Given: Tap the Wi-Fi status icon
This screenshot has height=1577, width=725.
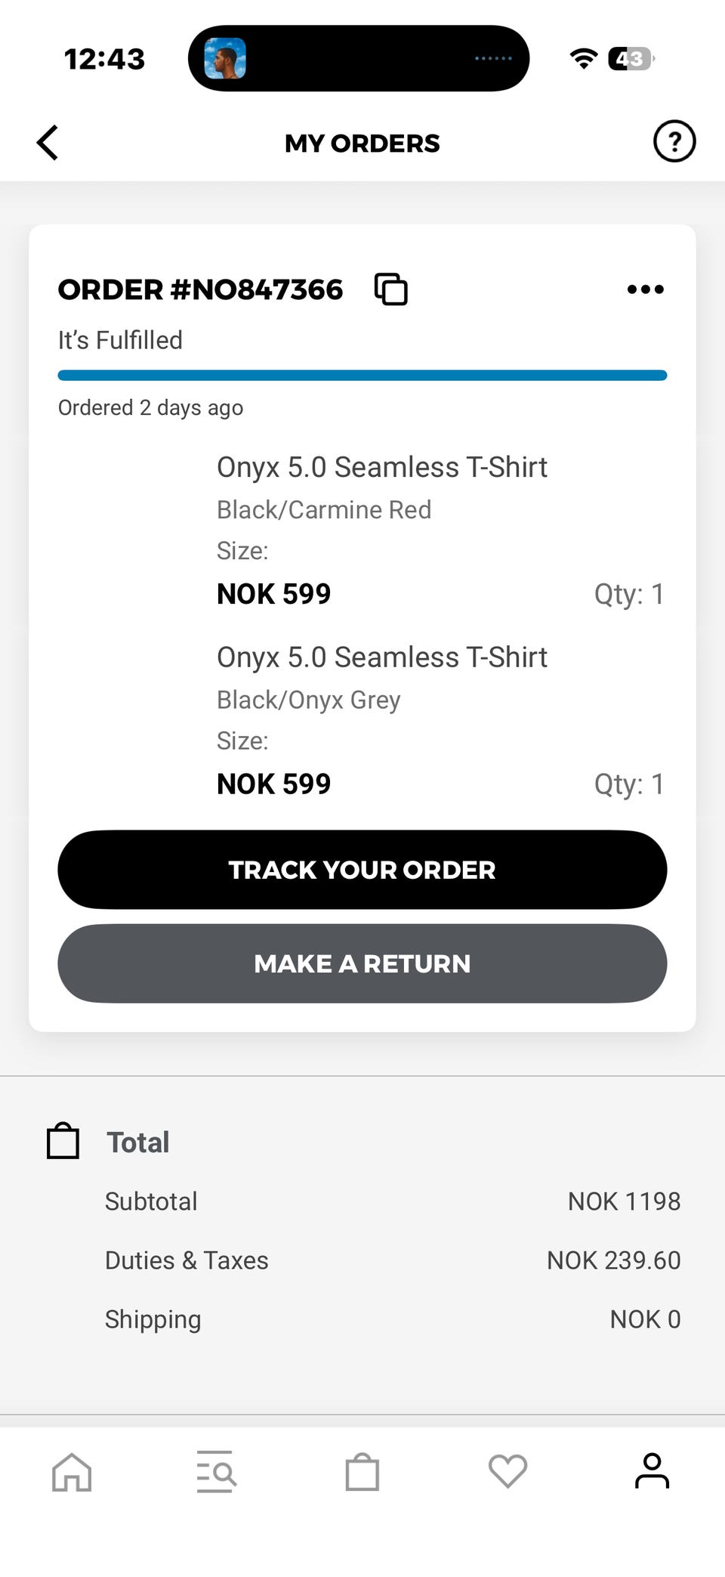Looking at the screenshot, I should tap(583, 58).
